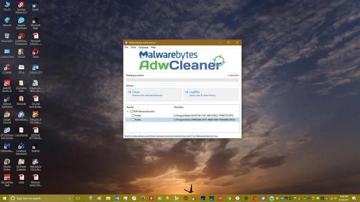
Task: Open the CCleaner desktop shortcut
Action: [x=7, y=68]
